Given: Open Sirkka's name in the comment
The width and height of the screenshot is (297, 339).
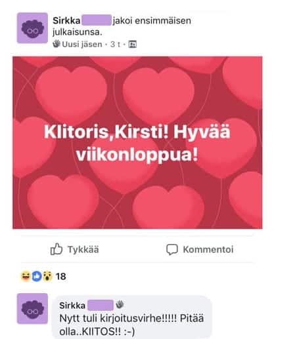Looking at the screenshot, I should coord(72,306).
